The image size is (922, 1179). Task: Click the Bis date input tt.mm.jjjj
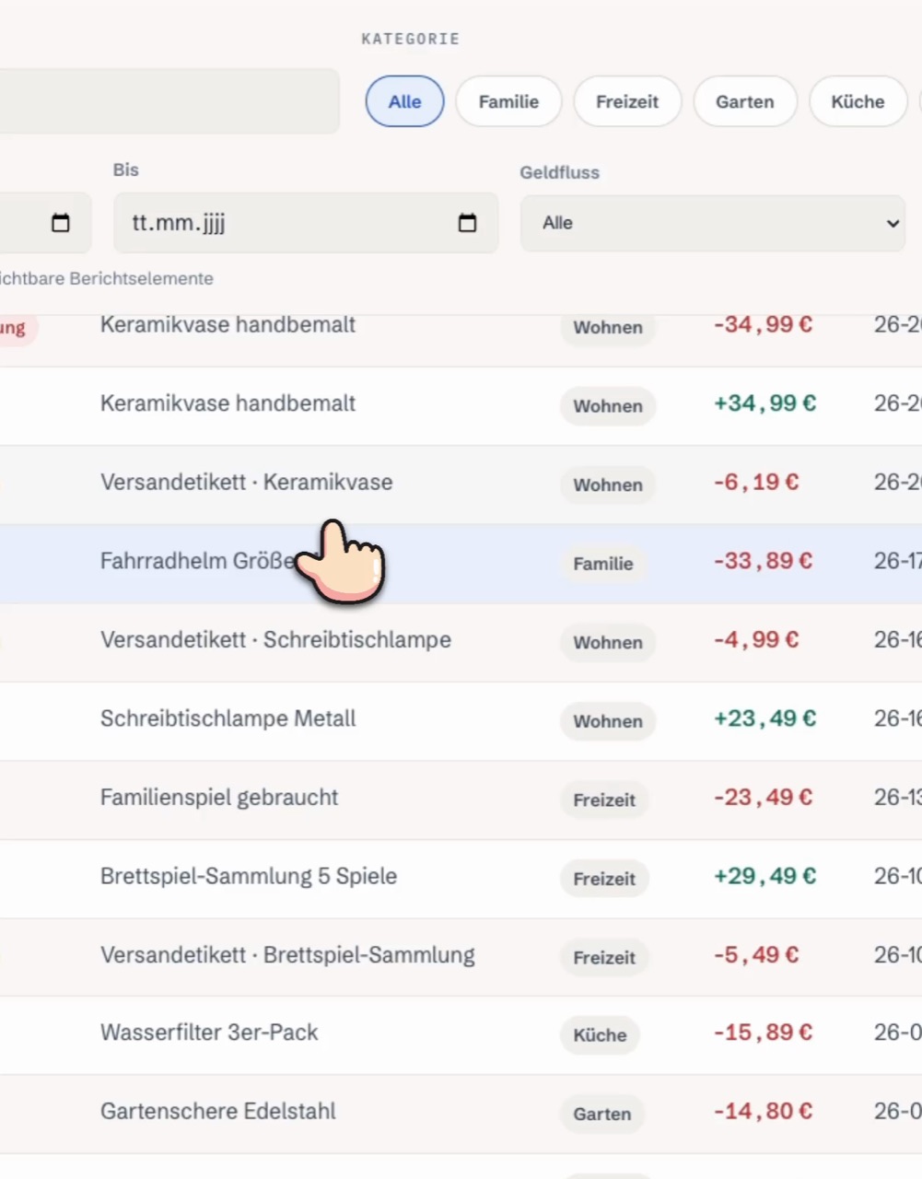[306, 223]
